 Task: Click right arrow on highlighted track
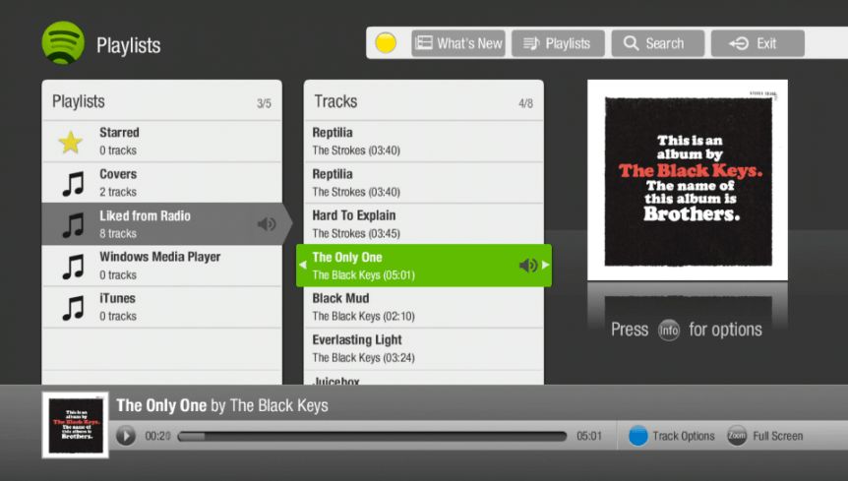click(x=546, y=266)
